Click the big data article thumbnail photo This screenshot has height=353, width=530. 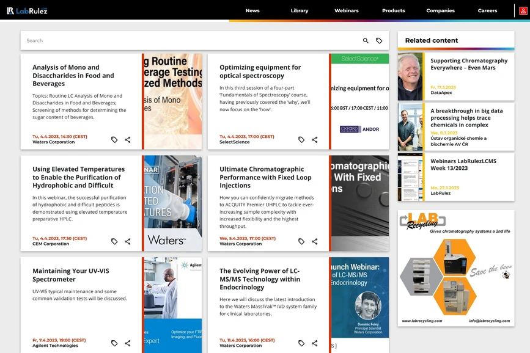(410, 126)
